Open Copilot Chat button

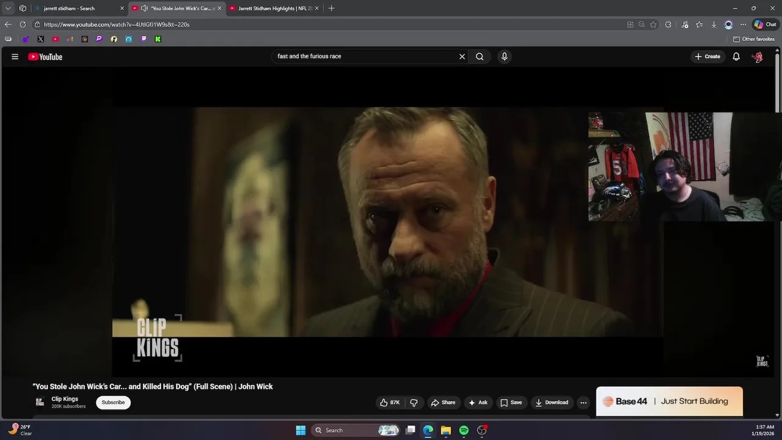[765, 24]
